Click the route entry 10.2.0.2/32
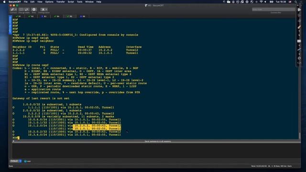 (66, 132)
